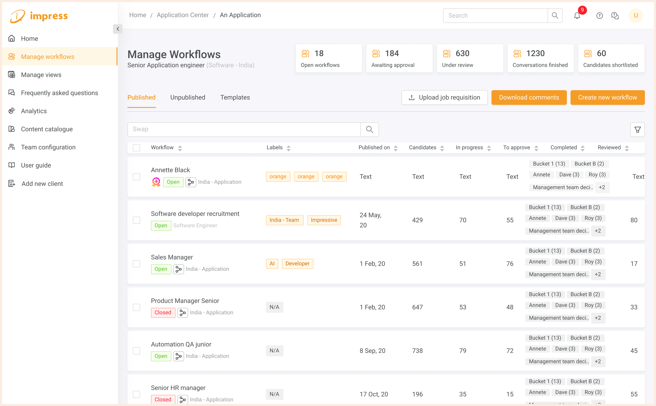Click inside the Swap search field
The height and width of the screenshot is (406, 656).
point(244,129)
